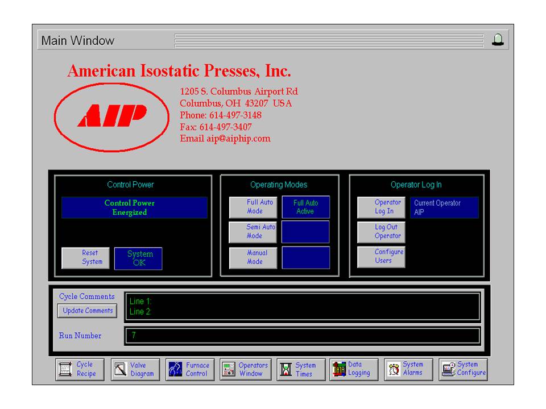Open the Valve Diagram screen

pyautogui.click(x=135, y=369)
